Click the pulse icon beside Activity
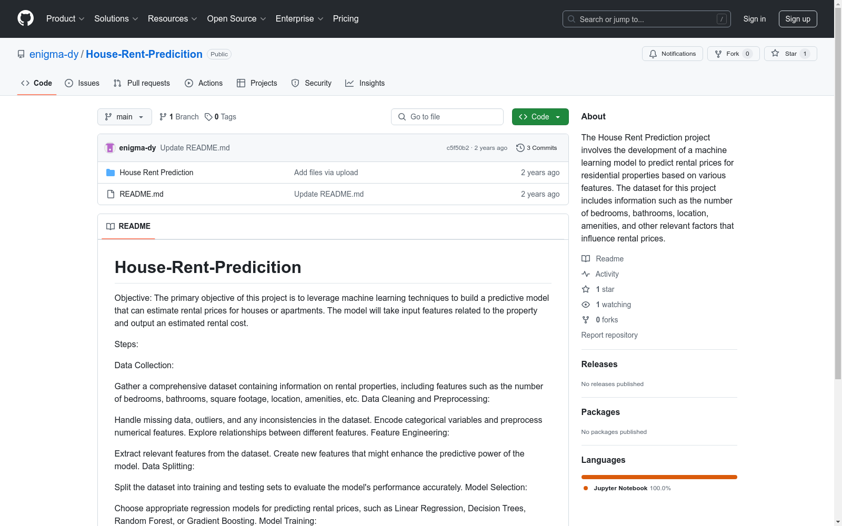 586,274
